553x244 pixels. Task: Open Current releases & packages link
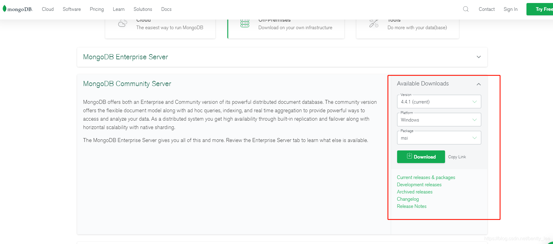(426, 178)
